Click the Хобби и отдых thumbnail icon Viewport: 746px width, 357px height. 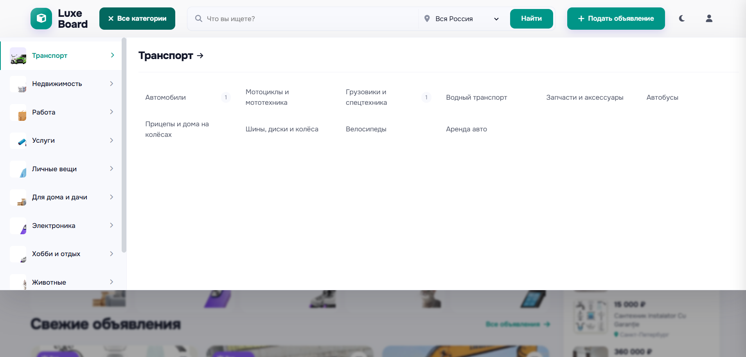click(18, 254)
